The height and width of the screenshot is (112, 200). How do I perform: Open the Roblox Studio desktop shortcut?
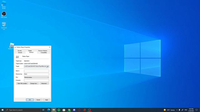coord(4,5)
